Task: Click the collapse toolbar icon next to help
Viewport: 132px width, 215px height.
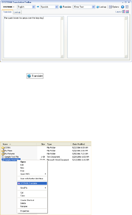Action: [x=127, y=7]
